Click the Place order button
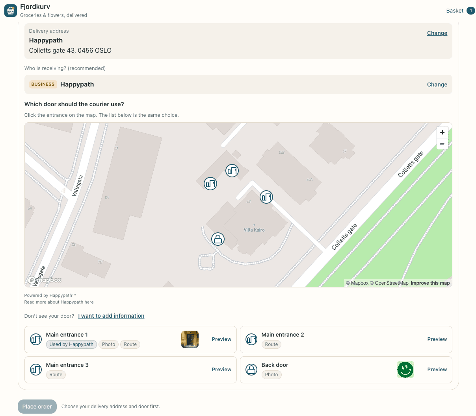 click(x=37, y=407)
